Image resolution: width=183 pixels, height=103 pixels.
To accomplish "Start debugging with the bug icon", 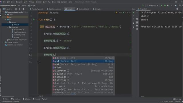I will click(165, 5).
